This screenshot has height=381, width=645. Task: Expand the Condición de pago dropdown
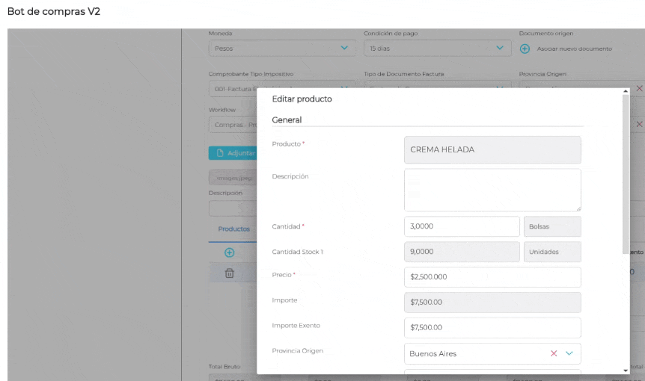(x=437, y=49)
